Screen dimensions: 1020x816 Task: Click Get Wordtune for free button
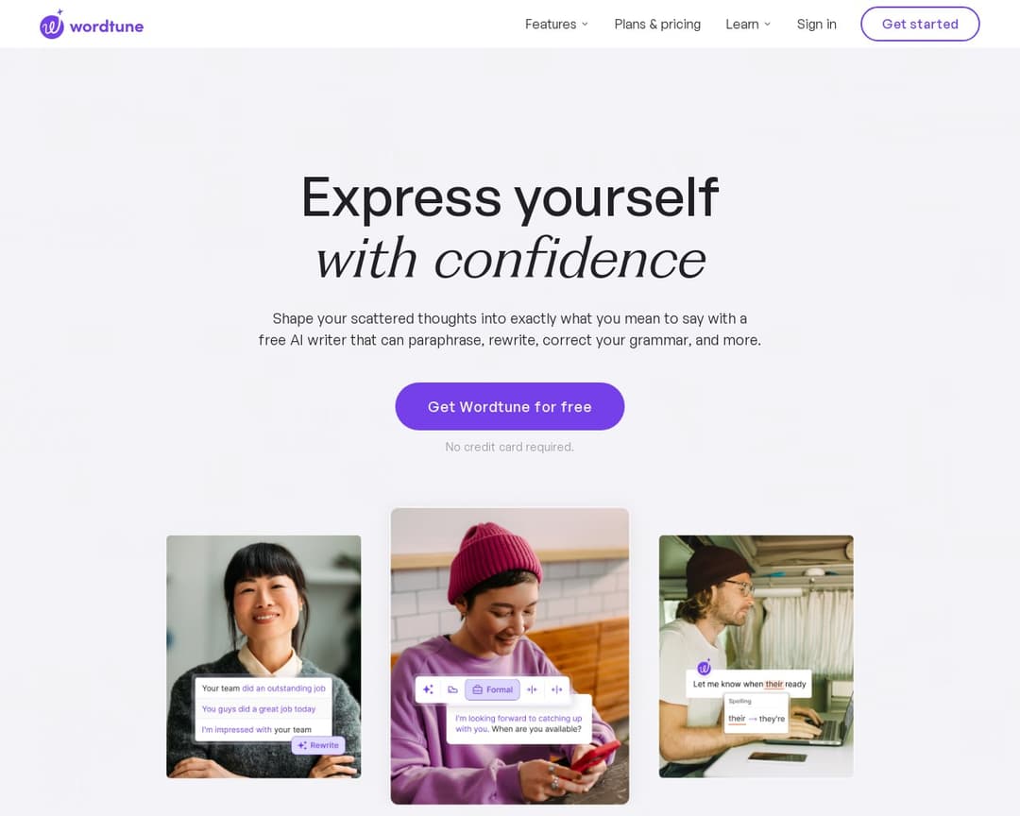tap(509, 407)
